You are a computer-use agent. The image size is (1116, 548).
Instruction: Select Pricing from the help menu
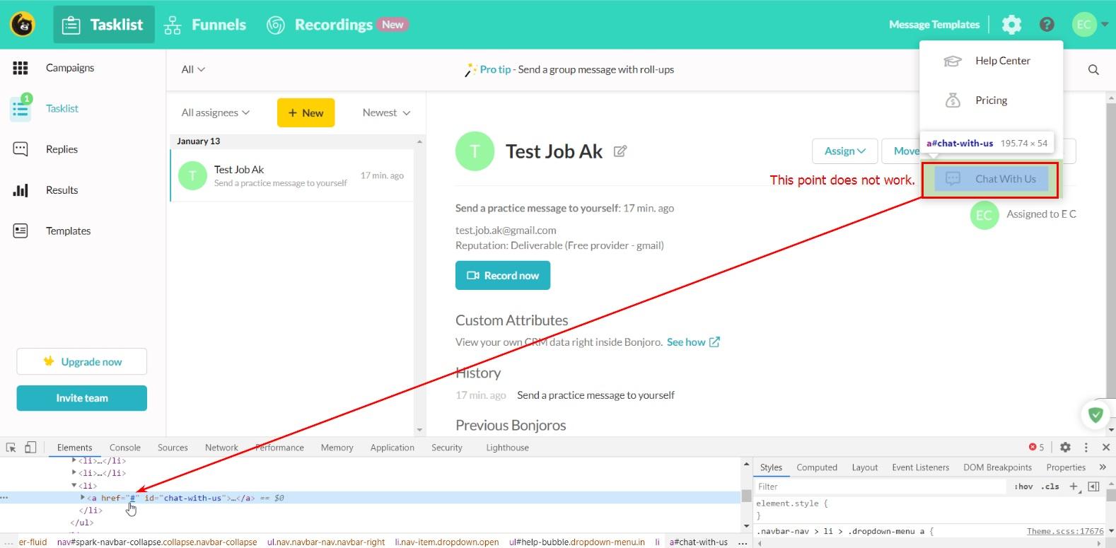pyautogui.click(x=991, y=100)
